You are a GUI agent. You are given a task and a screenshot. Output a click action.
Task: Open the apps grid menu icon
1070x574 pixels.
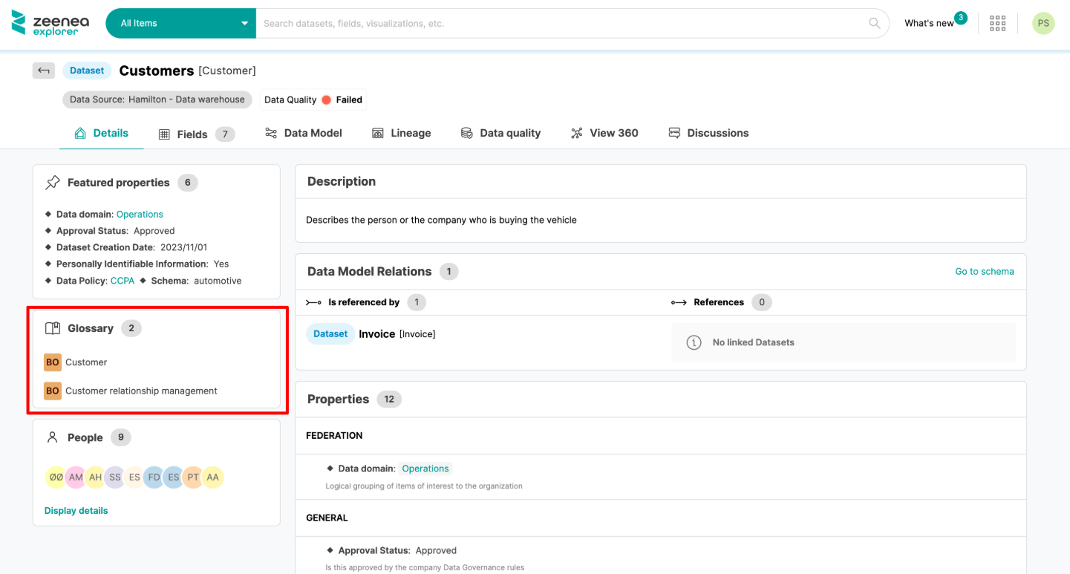click(997, 23)
